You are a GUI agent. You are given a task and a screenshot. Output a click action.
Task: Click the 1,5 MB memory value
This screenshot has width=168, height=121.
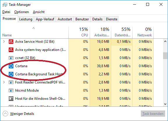coord(104,58)
